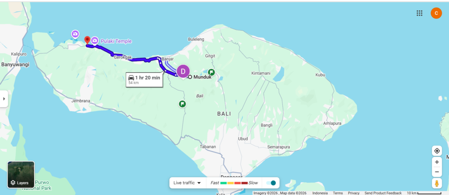This screenshot has width=449, height=195.
Task: Zoom in with the plus button
Action: point(437,162)
